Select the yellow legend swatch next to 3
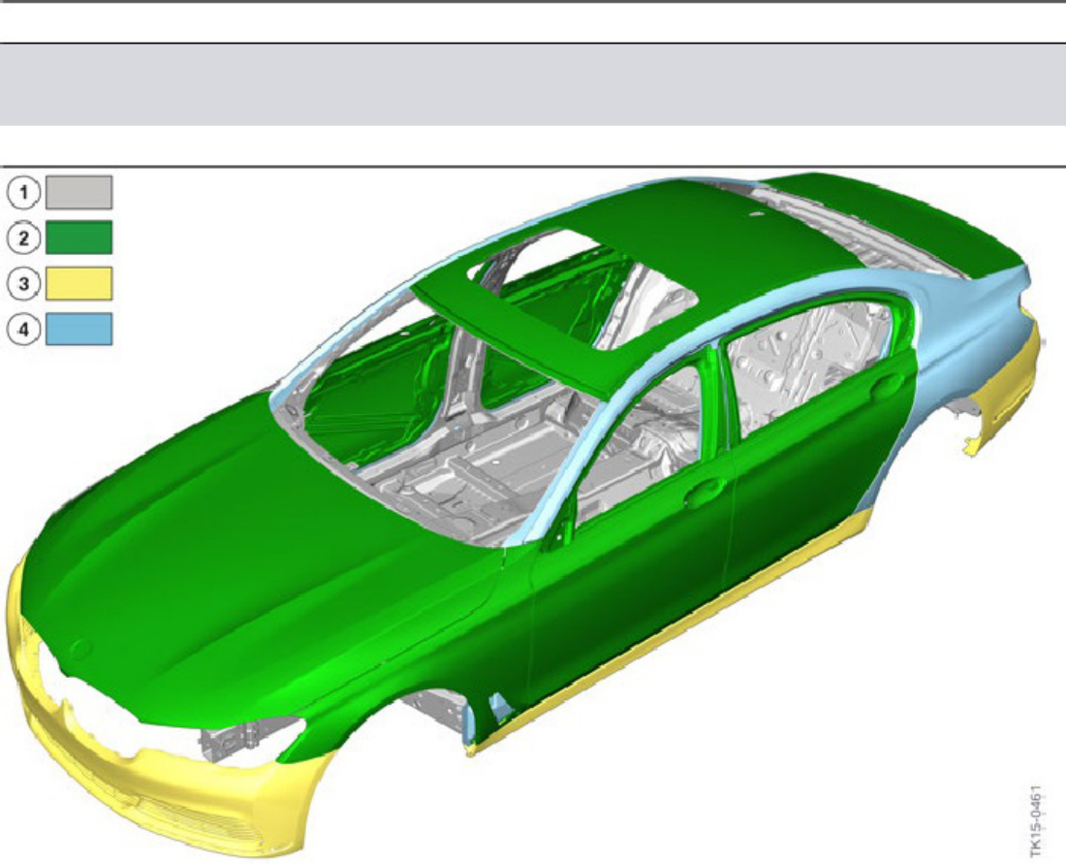This screenshot has height=864, width=1066. coord(78,283)
